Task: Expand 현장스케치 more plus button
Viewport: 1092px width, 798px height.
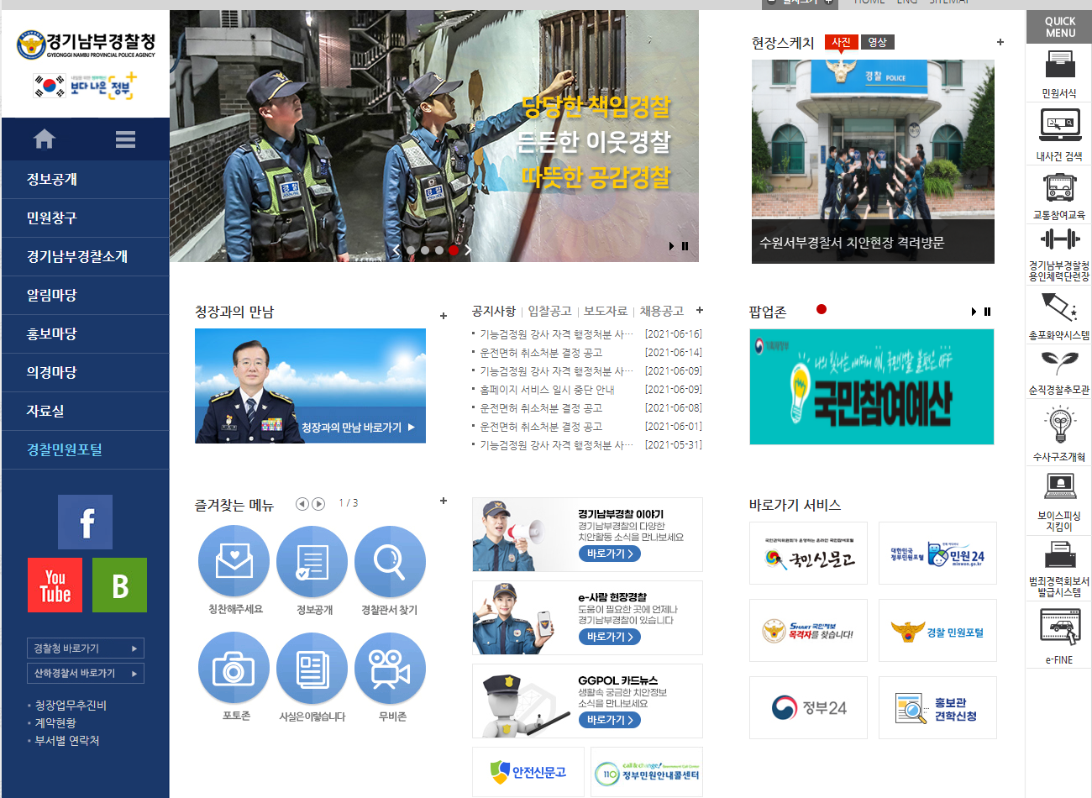Action: [x=1000, y=42]
